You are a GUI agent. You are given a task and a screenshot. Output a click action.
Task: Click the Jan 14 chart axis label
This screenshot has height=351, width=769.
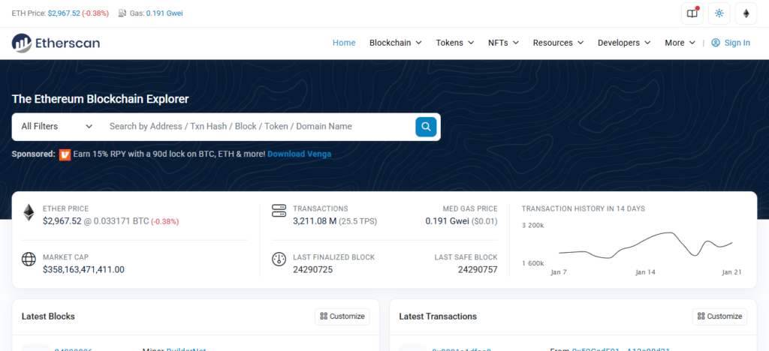coord(645,272)
